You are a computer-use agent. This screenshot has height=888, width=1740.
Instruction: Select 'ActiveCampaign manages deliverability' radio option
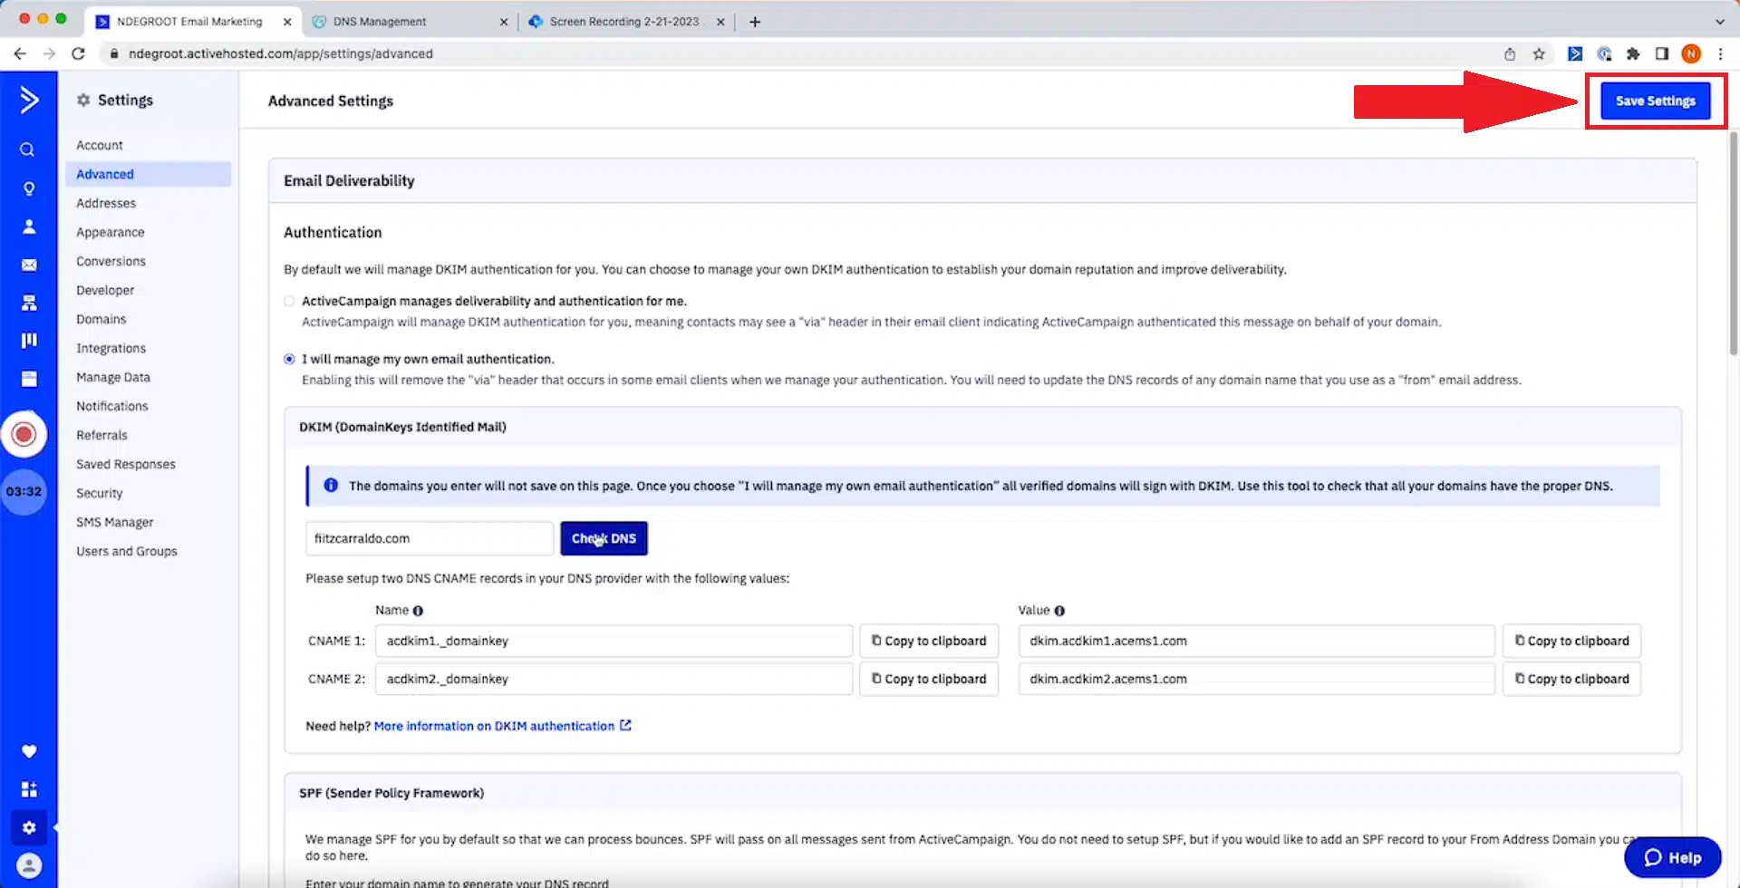coord(289,301)
